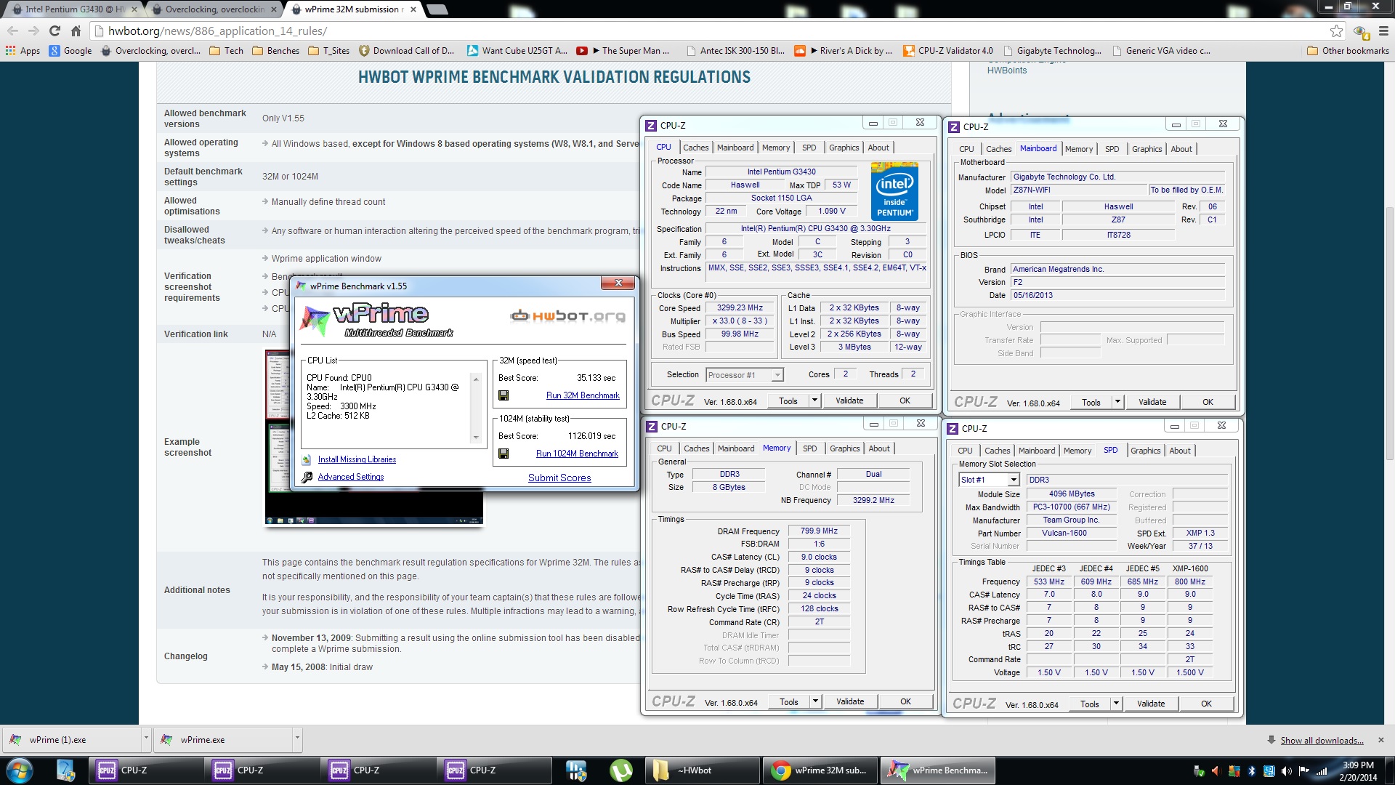
Task: Open the YouTube Super Man bookmark
Action: point(623,51)
